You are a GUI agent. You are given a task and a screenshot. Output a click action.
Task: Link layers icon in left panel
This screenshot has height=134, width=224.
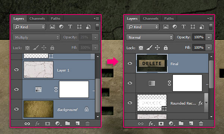point(27,124)
